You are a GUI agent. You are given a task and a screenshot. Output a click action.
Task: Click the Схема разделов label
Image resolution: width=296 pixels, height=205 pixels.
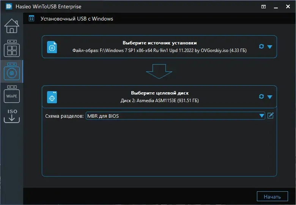tap(64, 116)
